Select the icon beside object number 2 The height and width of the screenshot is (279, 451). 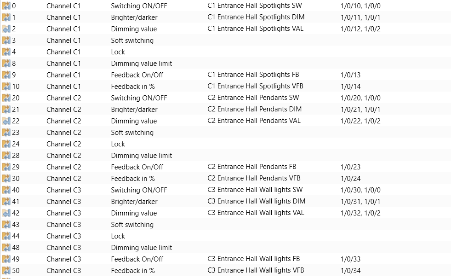[6, 29]
